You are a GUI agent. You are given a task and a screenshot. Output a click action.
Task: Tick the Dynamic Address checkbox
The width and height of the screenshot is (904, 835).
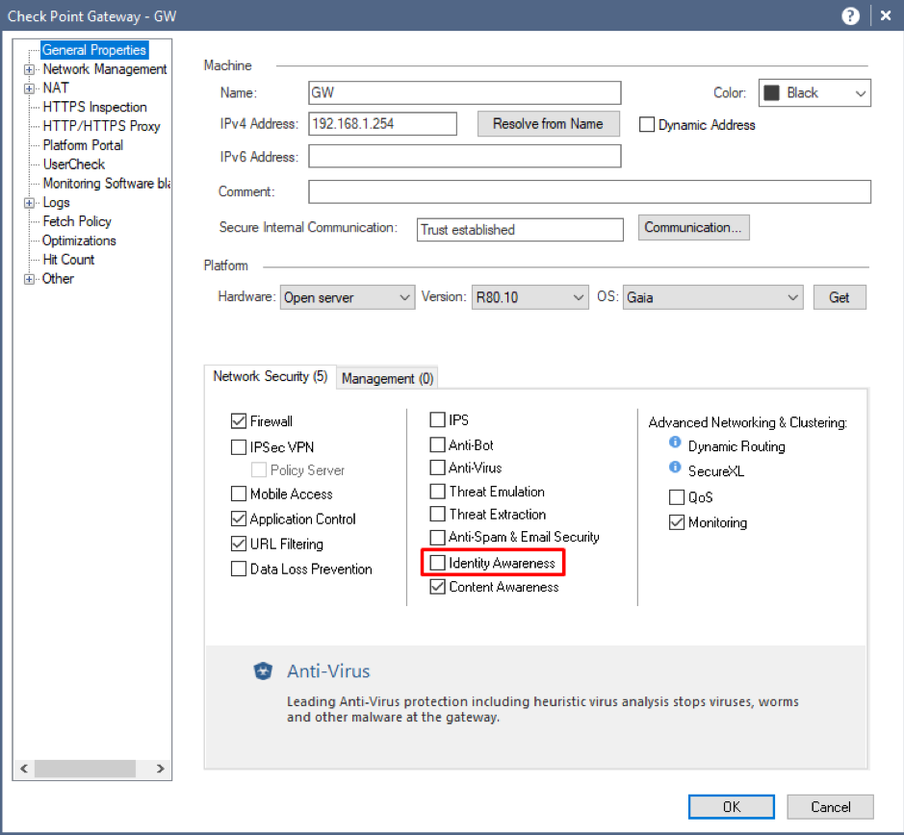(x=647, y=124)
